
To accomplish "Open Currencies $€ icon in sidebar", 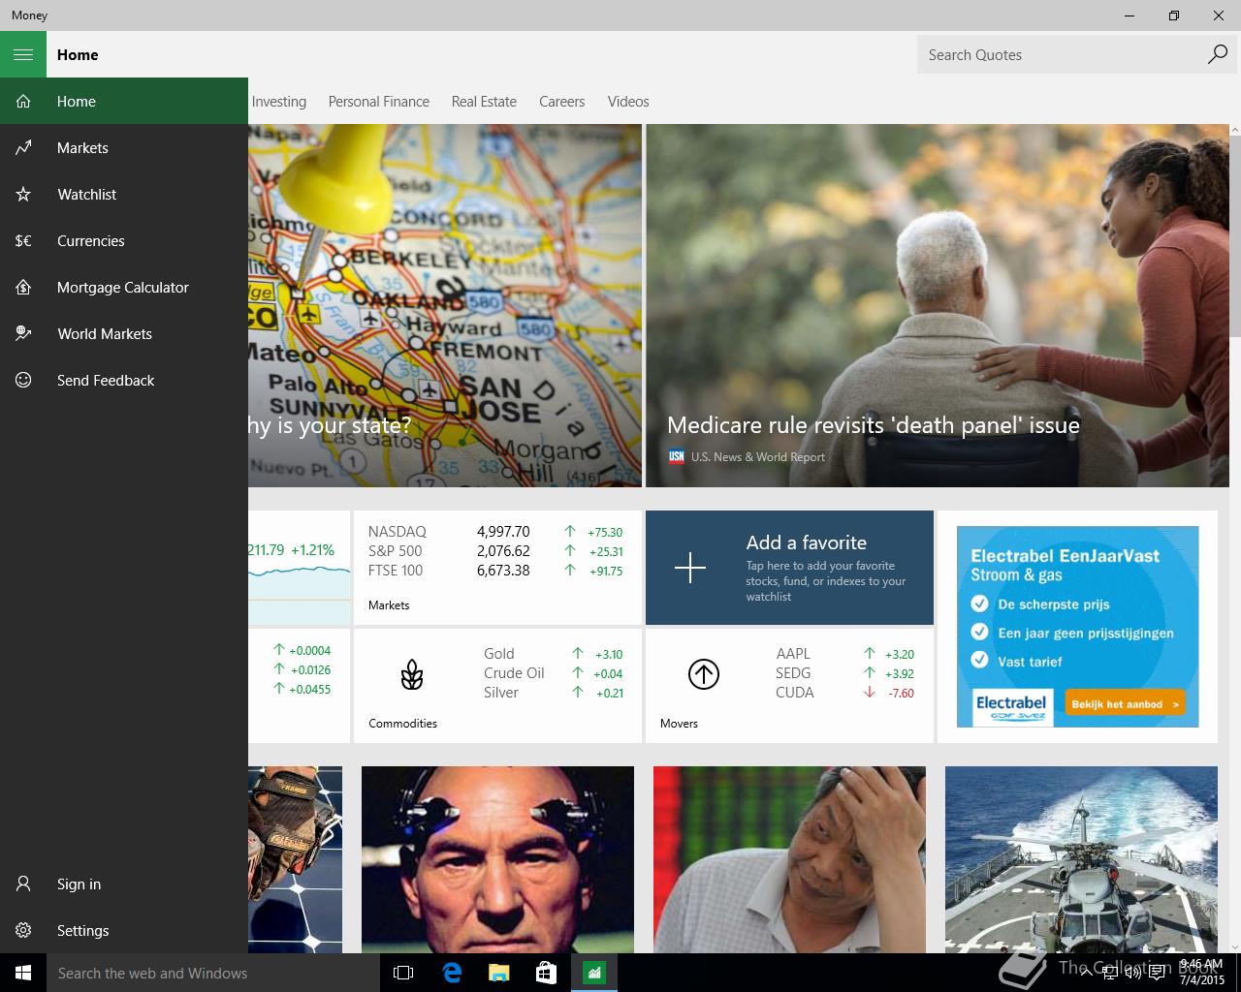I will [x=23, y=240].
